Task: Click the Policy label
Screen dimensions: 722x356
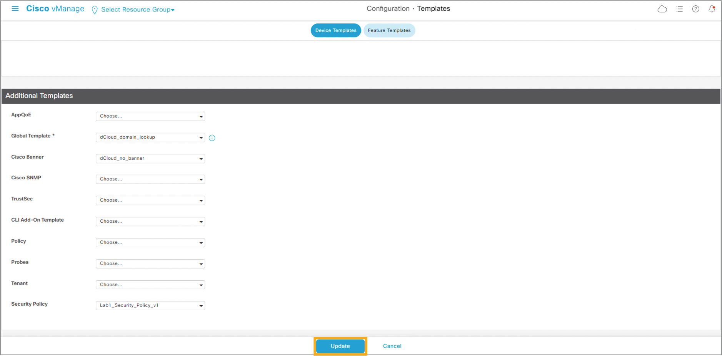Action: pyautogui.click(x=18, y=241)
